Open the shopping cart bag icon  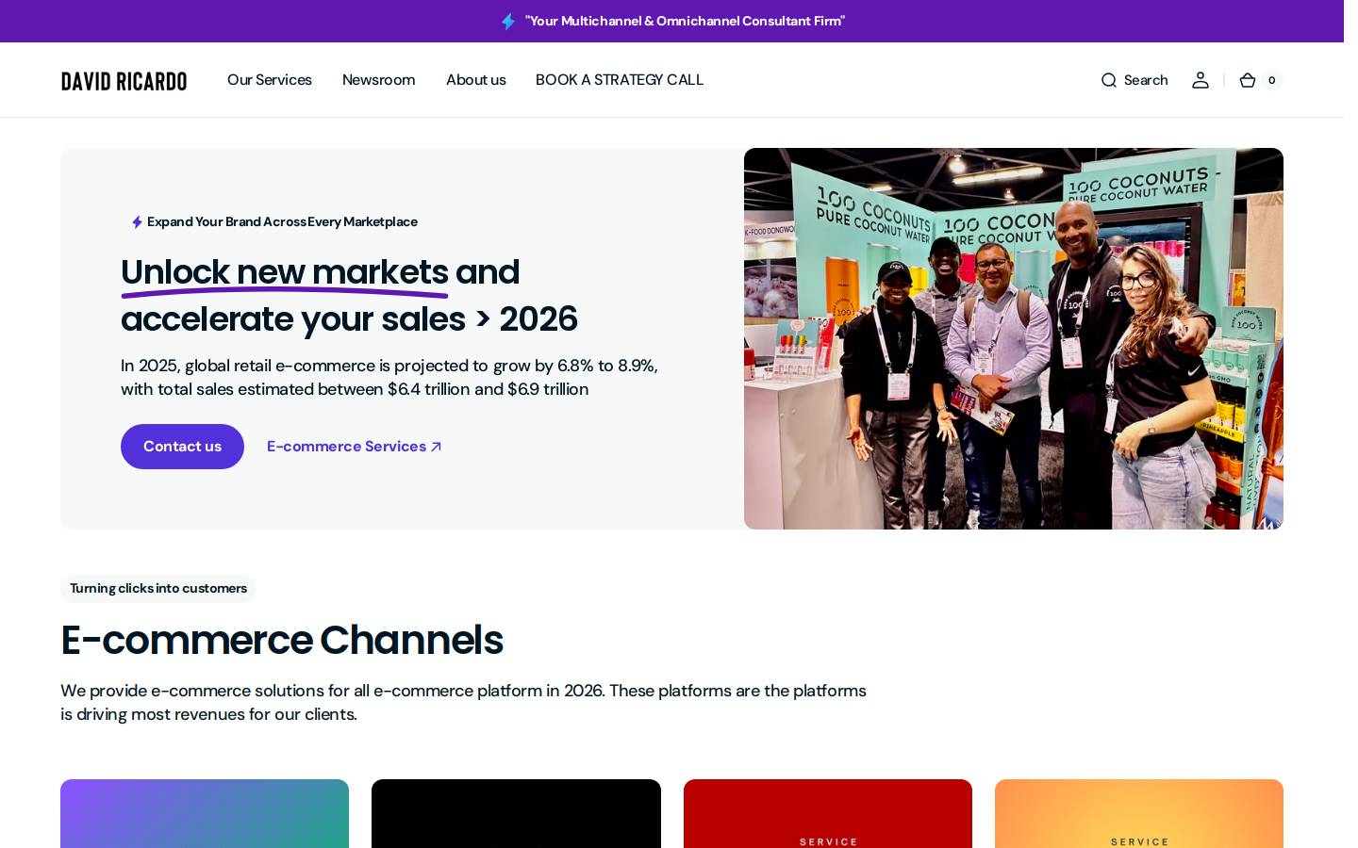[1248, 80]
